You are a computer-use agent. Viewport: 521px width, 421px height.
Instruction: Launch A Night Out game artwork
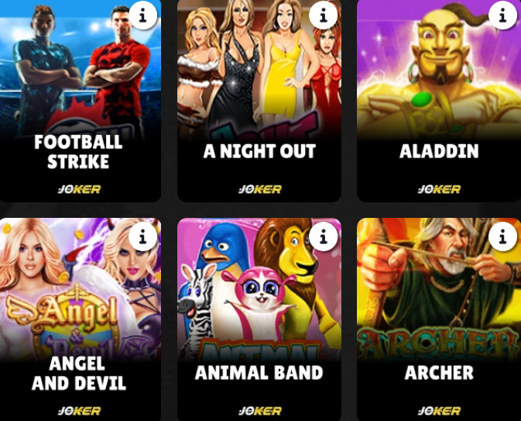pos(259,70)
